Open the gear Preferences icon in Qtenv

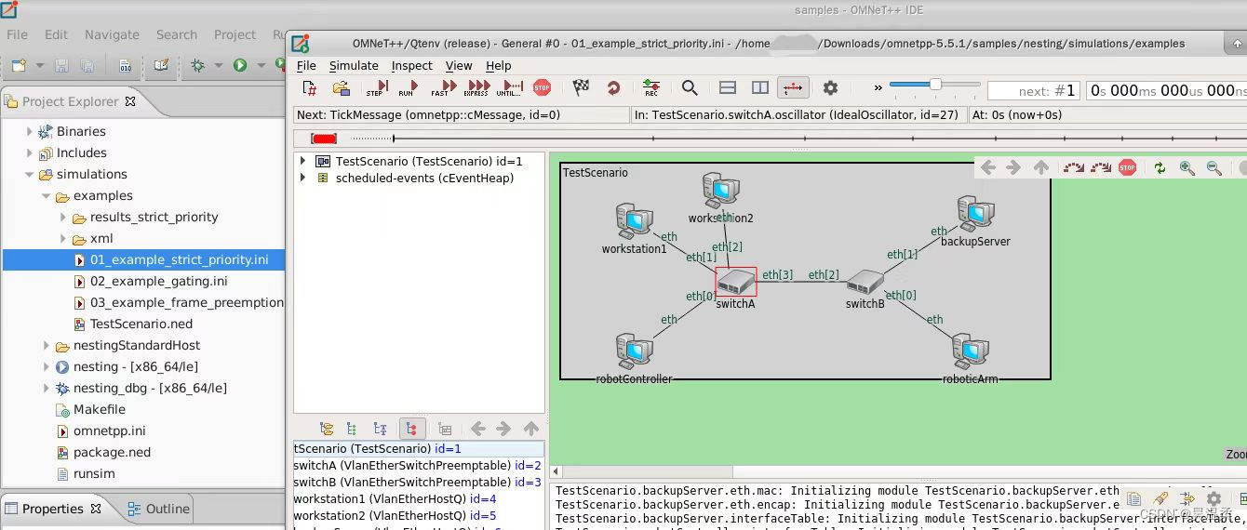click(830, 87)
